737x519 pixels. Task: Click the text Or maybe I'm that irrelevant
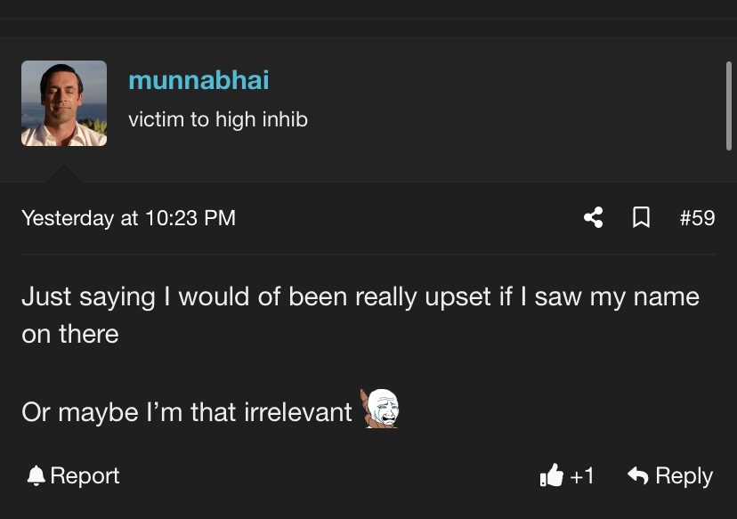point(187,412)
